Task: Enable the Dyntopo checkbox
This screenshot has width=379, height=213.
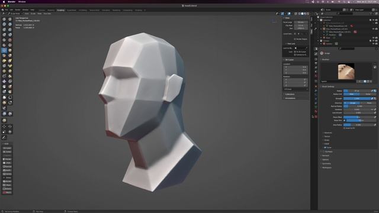Action: coord(323,151)
